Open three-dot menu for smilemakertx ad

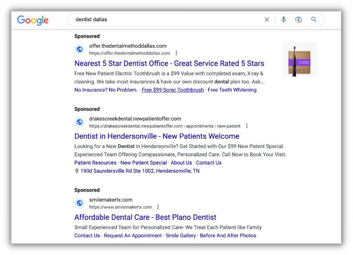coord(158,207)
